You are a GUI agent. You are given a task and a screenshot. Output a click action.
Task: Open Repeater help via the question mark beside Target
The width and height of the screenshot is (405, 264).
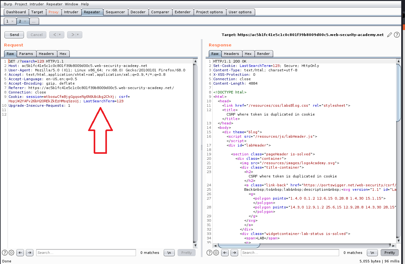(397, 35)
